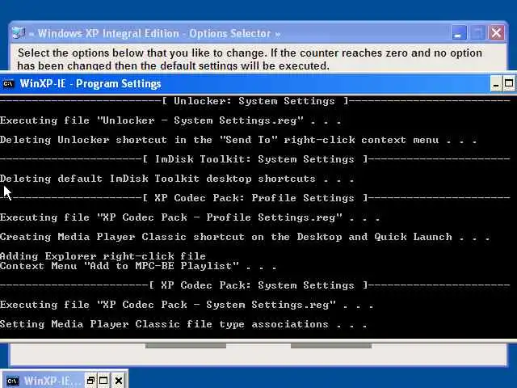Viewport: 517px width, 388px height.
Task: Click line 'Context Menu "Add to MPC-BE Playlist"'
Action: pyautogui.click(x=138, y=266)
